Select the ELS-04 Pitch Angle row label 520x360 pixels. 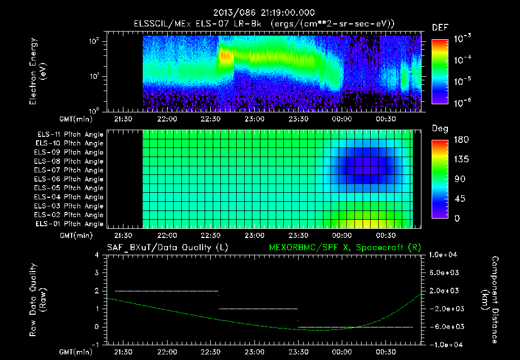(69, 197)
